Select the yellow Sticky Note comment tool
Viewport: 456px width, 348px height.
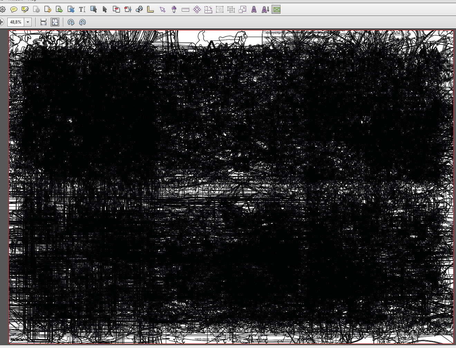pos(14,10)
